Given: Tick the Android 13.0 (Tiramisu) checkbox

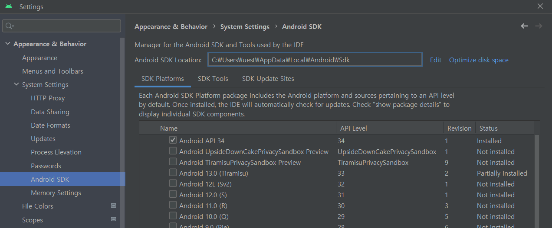Looking at the screenshot, I should coord(173,173).
